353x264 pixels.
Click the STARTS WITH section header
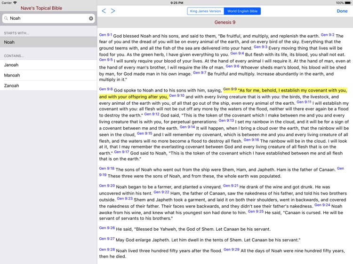pos(16,33)
